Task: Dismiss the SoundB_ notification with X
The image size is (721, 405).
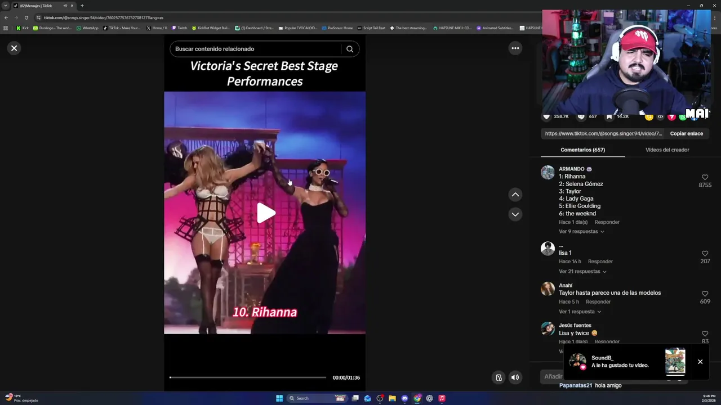Action: [x=700, y=362]
